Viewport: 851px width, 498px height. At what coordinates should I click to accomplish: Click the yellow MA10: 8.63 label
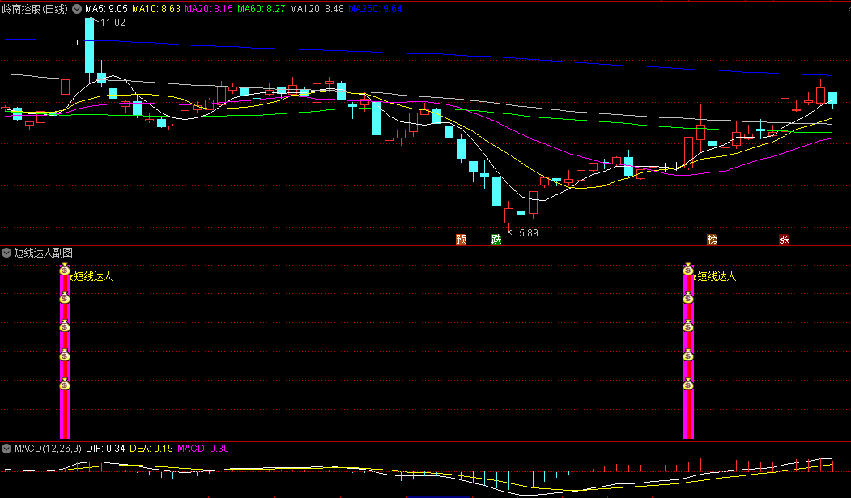(156, 9)
